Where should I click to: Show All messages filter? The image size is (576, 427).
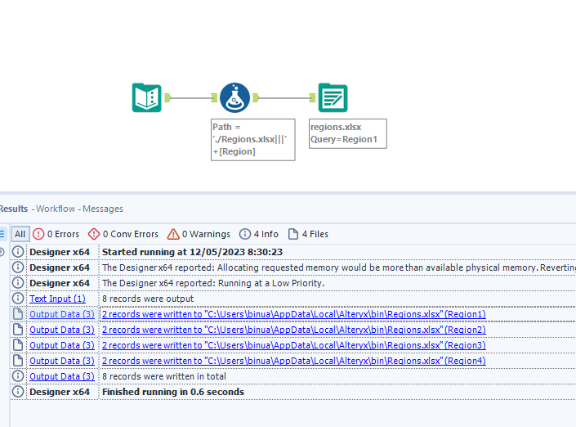(20, 234)
